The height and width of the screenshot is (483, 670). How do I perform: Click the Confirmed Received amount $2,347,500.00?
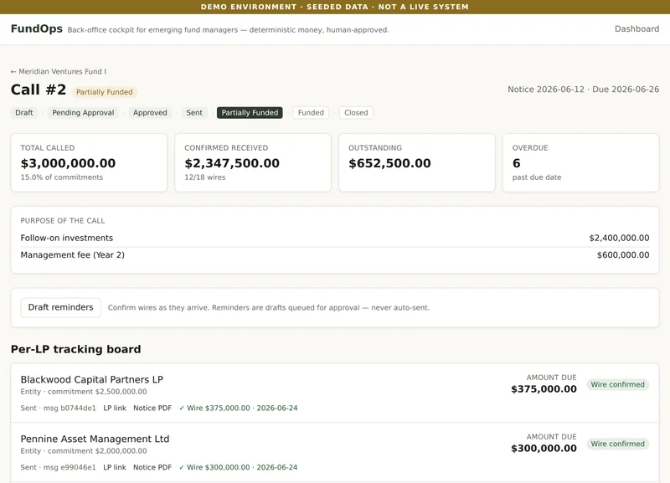tap(232, 163)
